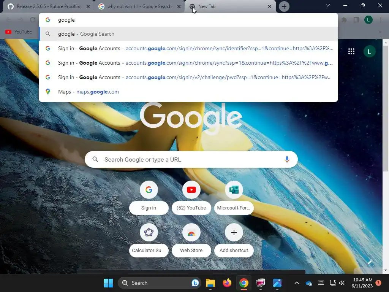Open the sync/identifier Google Accounts suggestion

pyautogui.click(x=188, y=48)
